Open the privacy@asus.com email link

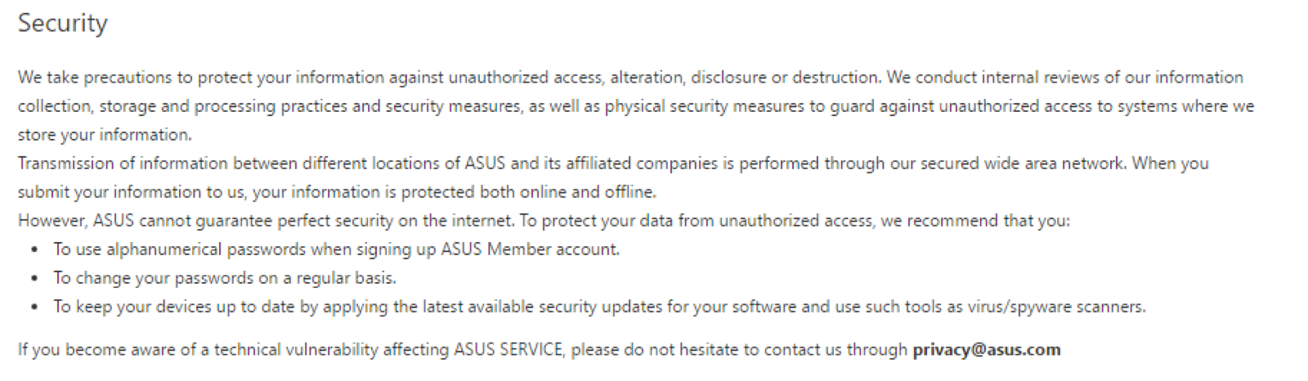pos(987,350)
